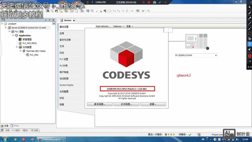The image size is (252, 142).
Task: Switch to the 设备 bottom tab
Action: 5,126
